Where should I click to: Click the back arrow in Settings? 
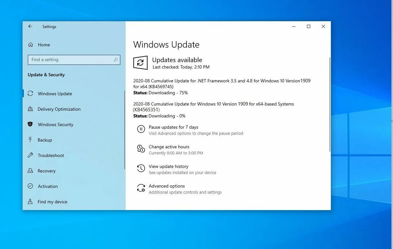click(30, 26)
